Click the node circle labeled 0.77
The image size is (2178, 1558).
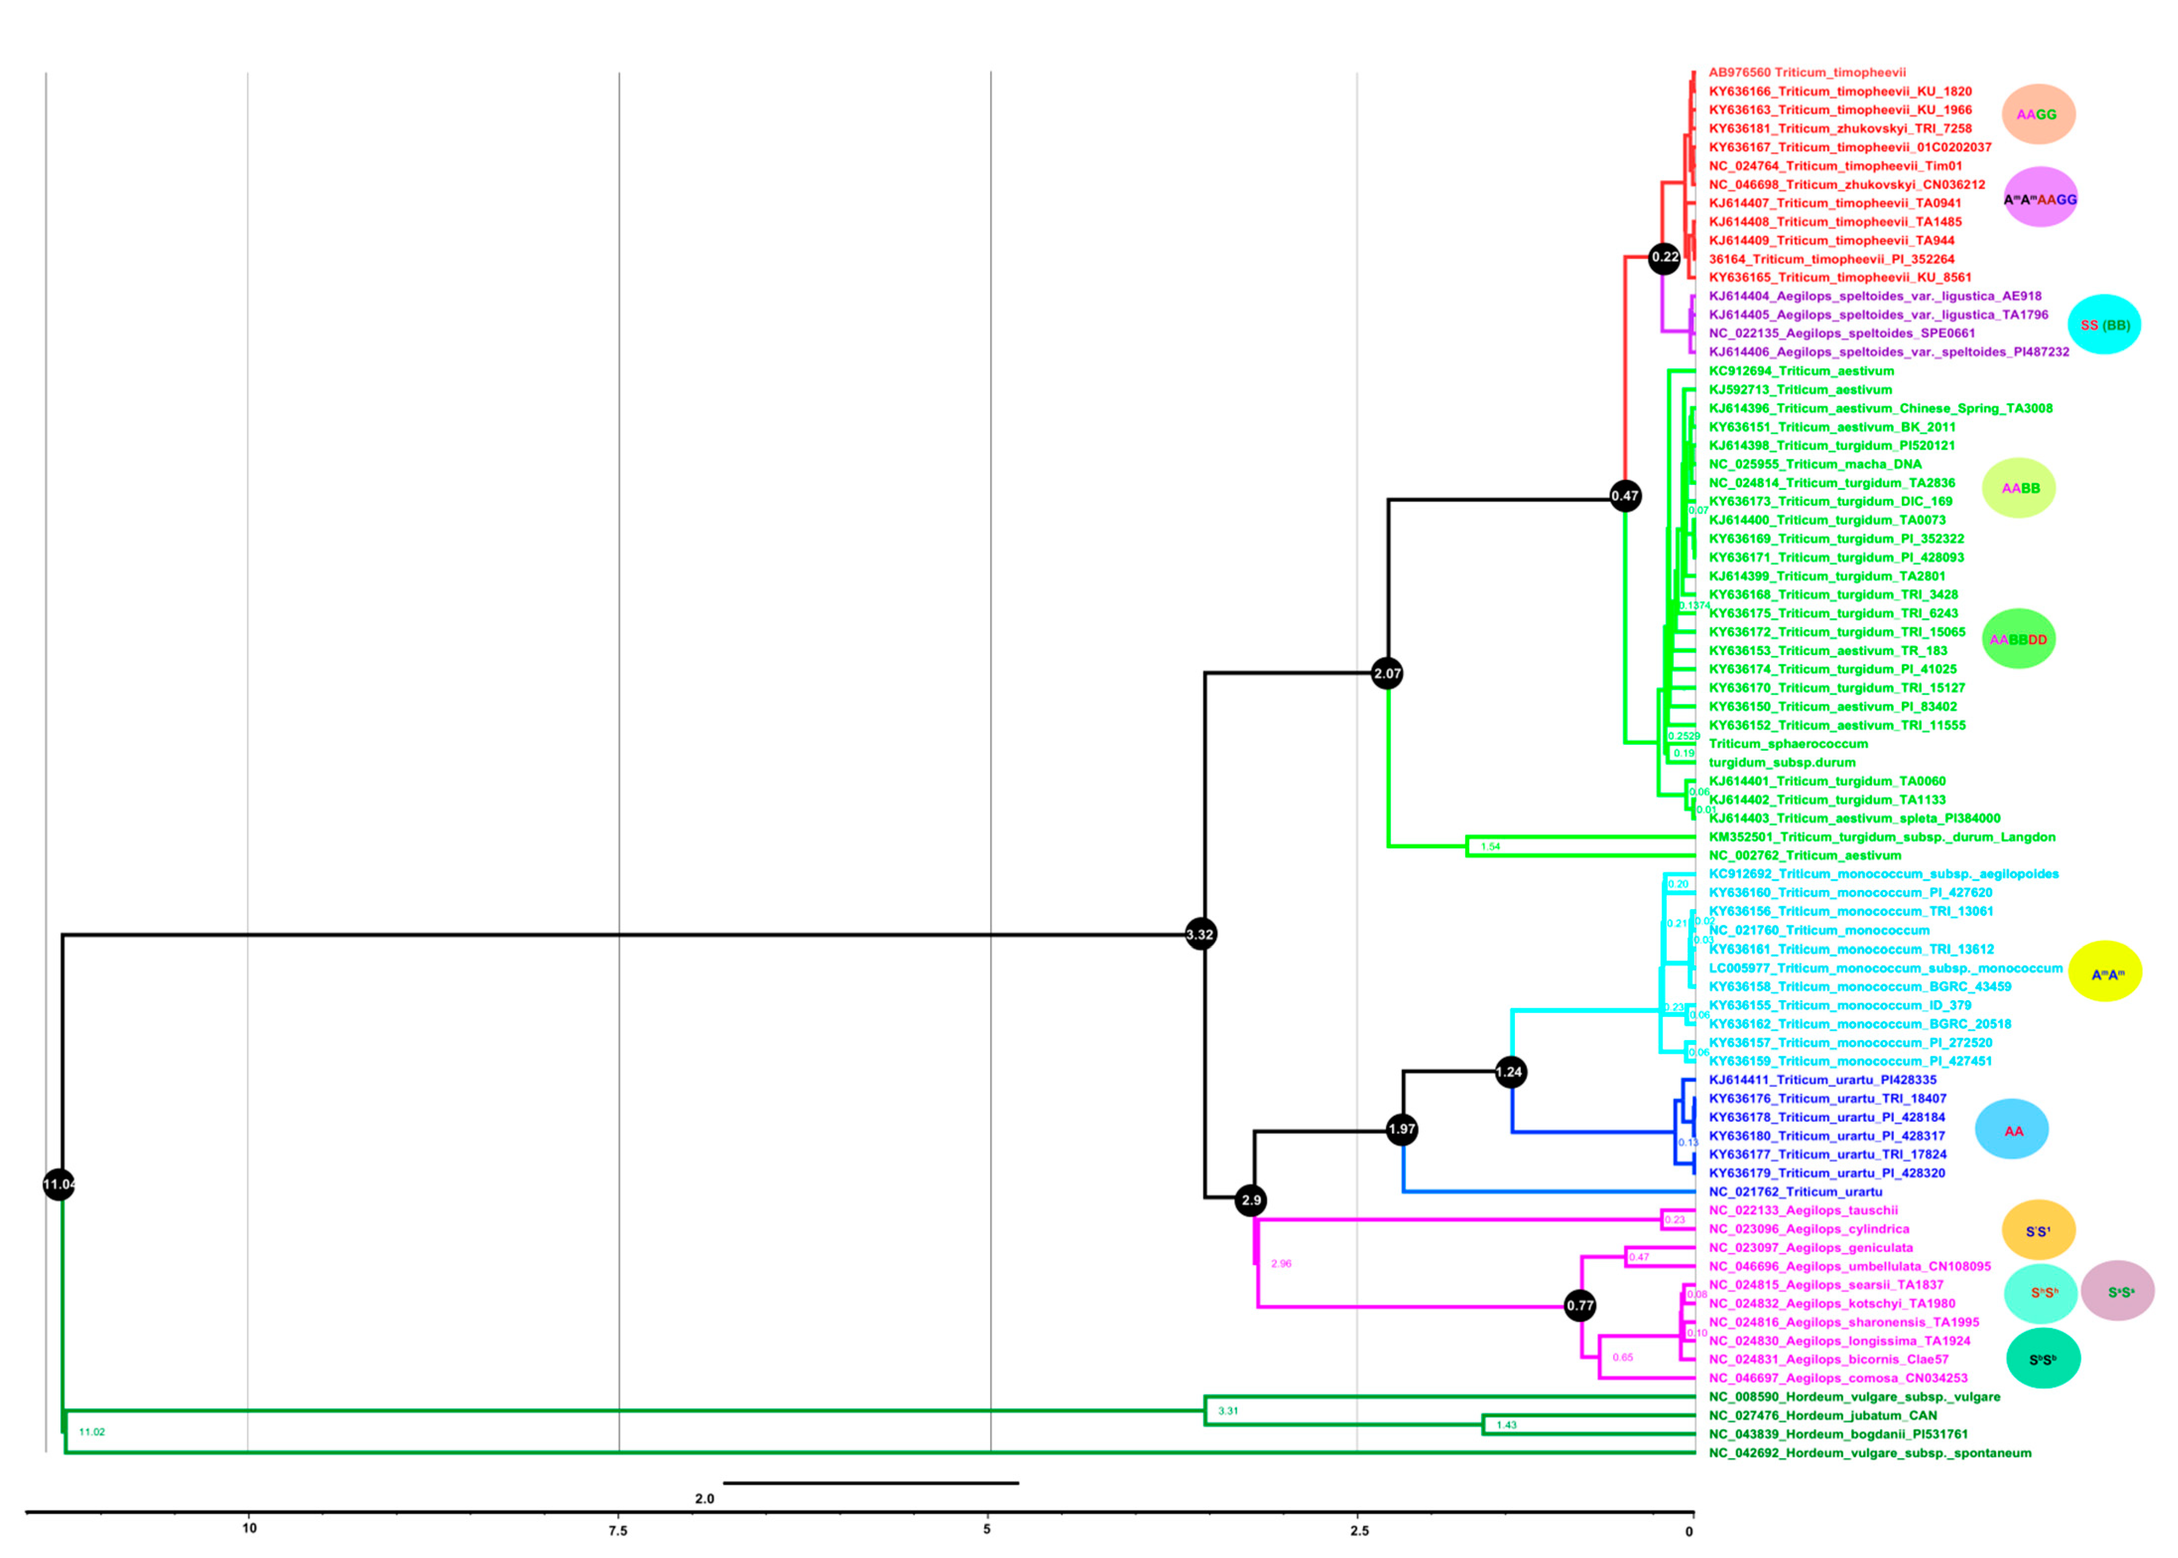pyautogui.click(x=1579, y=1305)
